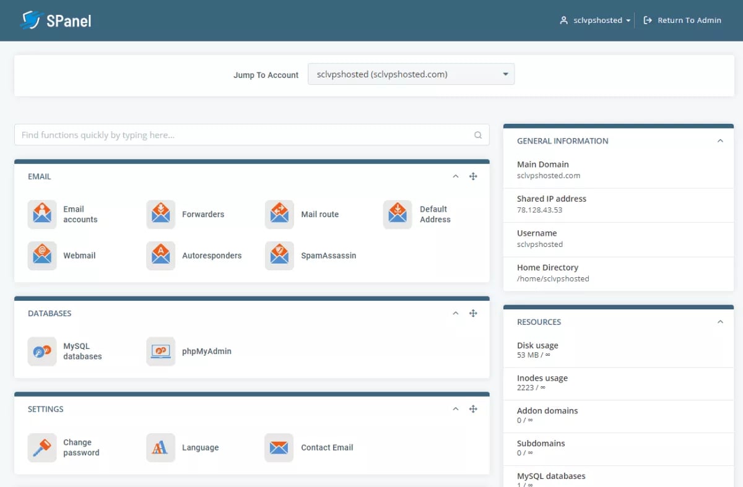Image resolution: width=743 pixels, height=487 pixels.
Task: Click the SPanel logo
Action: point(56,20)
